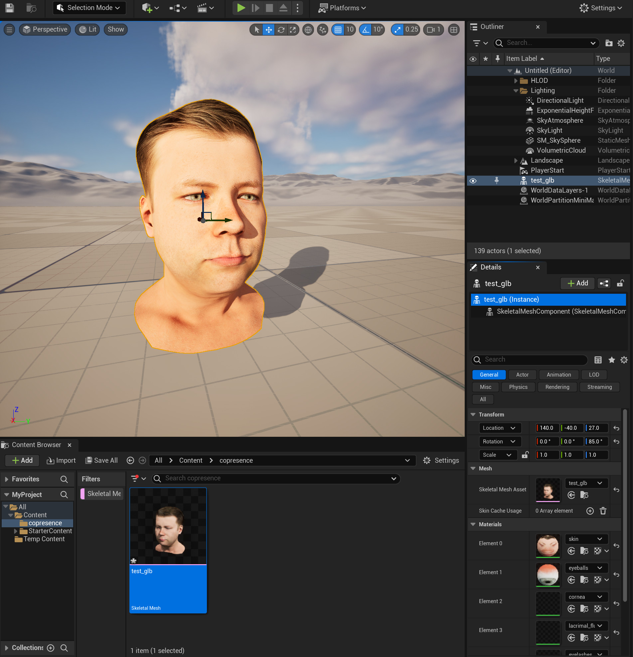Open the viewport layout maximize icon
This screenshot has height=657, width=633.
click(453, 30)
